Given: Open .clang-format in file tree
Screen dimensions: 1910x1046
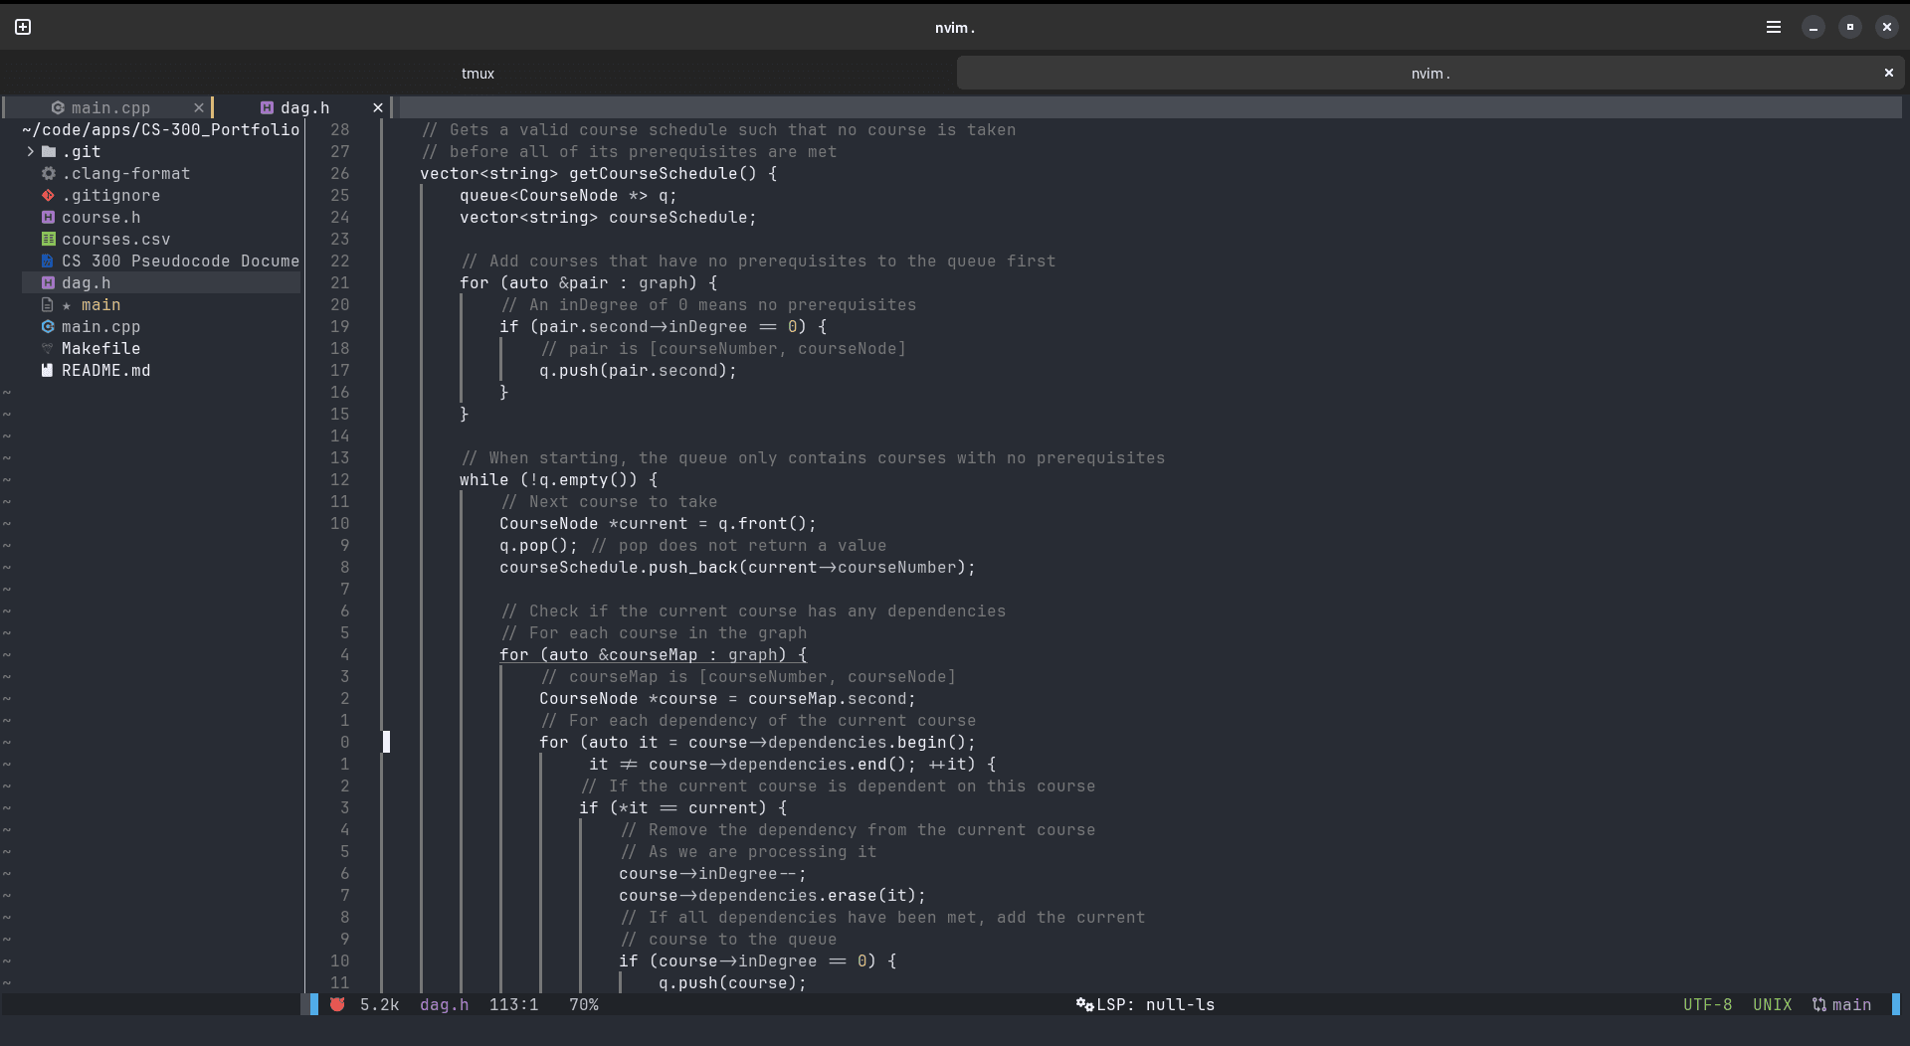Looking at the screenshot, I should point(125,173).
